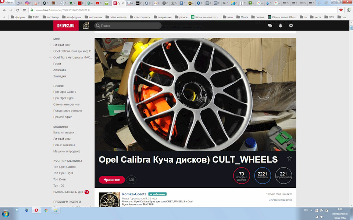Click the Случайная машина link
The height and width of the screenshot is (220, 353).
pos(280,200)
